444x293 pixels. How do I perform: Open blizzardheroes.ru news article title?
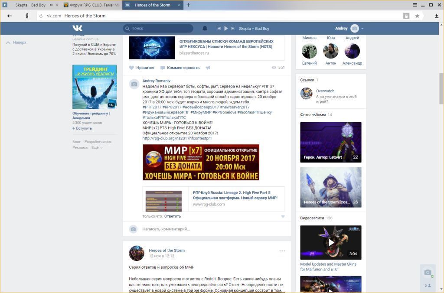pos(226,44)
